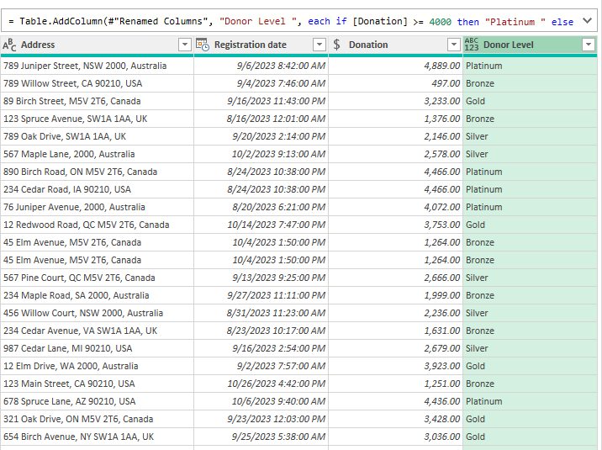Select date cell 8/20/2023 6:21:00 PM
Screen dimensions: 602x450
(x=261, y=207)
